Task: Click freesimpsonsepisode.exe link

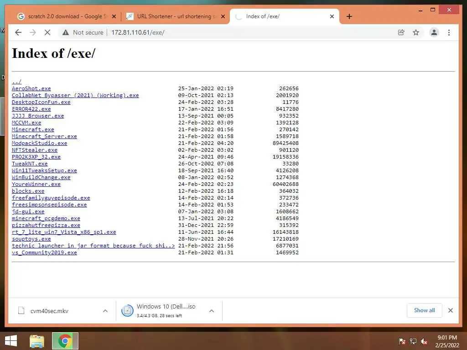Action: [x=49, y=205]
